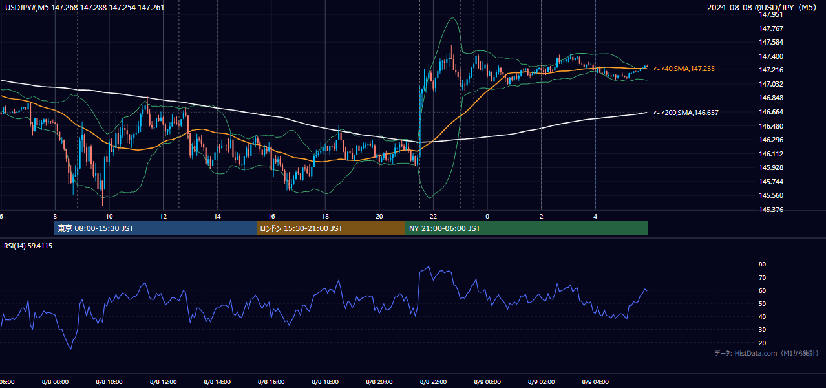
Task: Click the 40 SMA 147.235 label
Action: point(684,69)
